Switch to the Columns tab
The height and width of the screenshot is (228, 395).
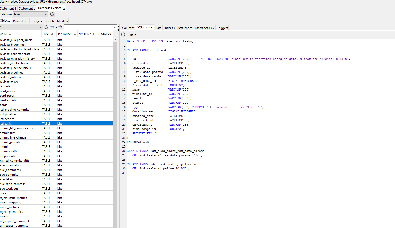[x=128, y=28]
